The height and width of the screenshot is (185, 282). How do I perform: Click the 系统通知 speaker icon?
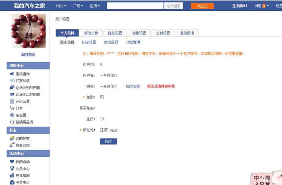tap(12, 74)
